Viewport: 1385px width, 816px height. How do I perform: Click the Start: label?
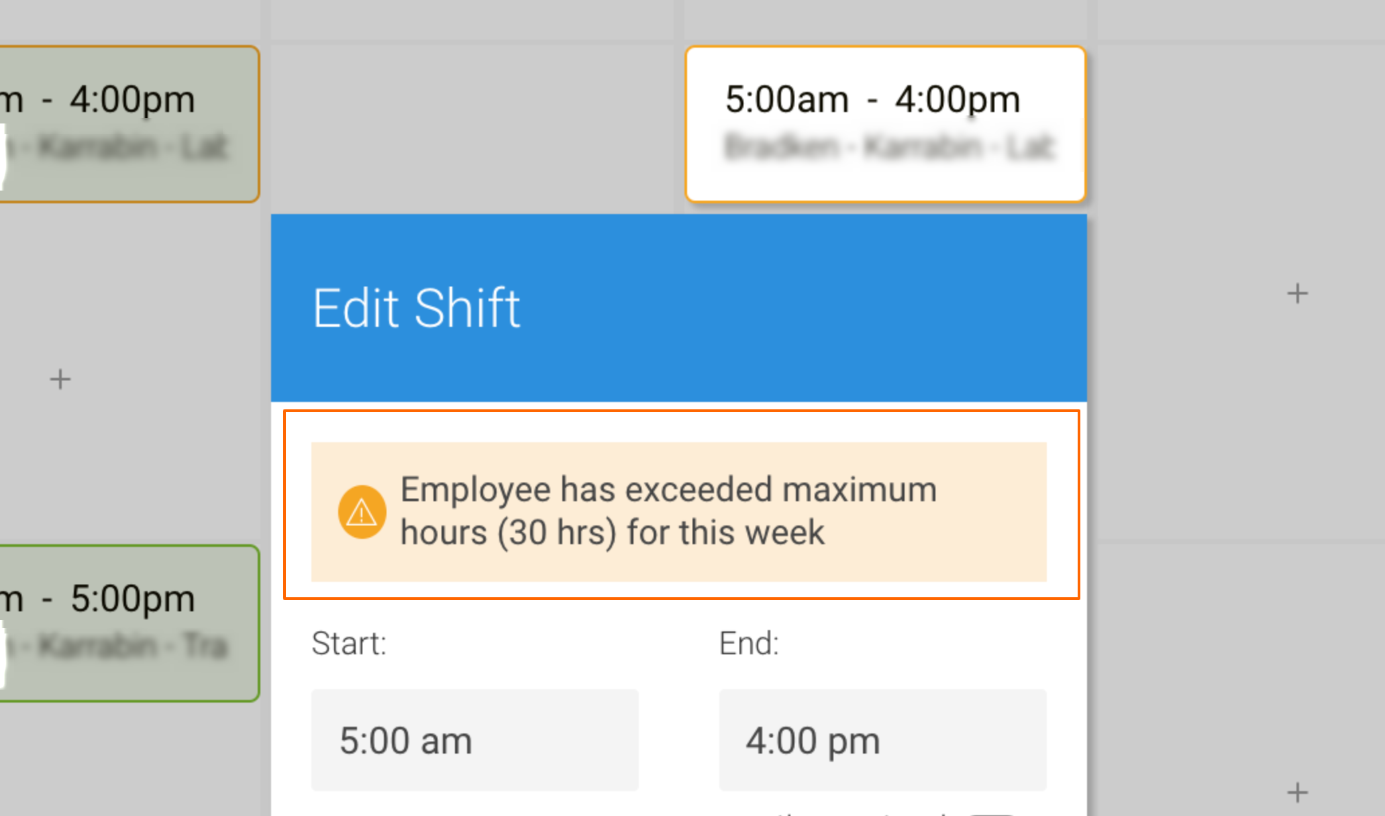pyautogui.click(x=349, y=643)
